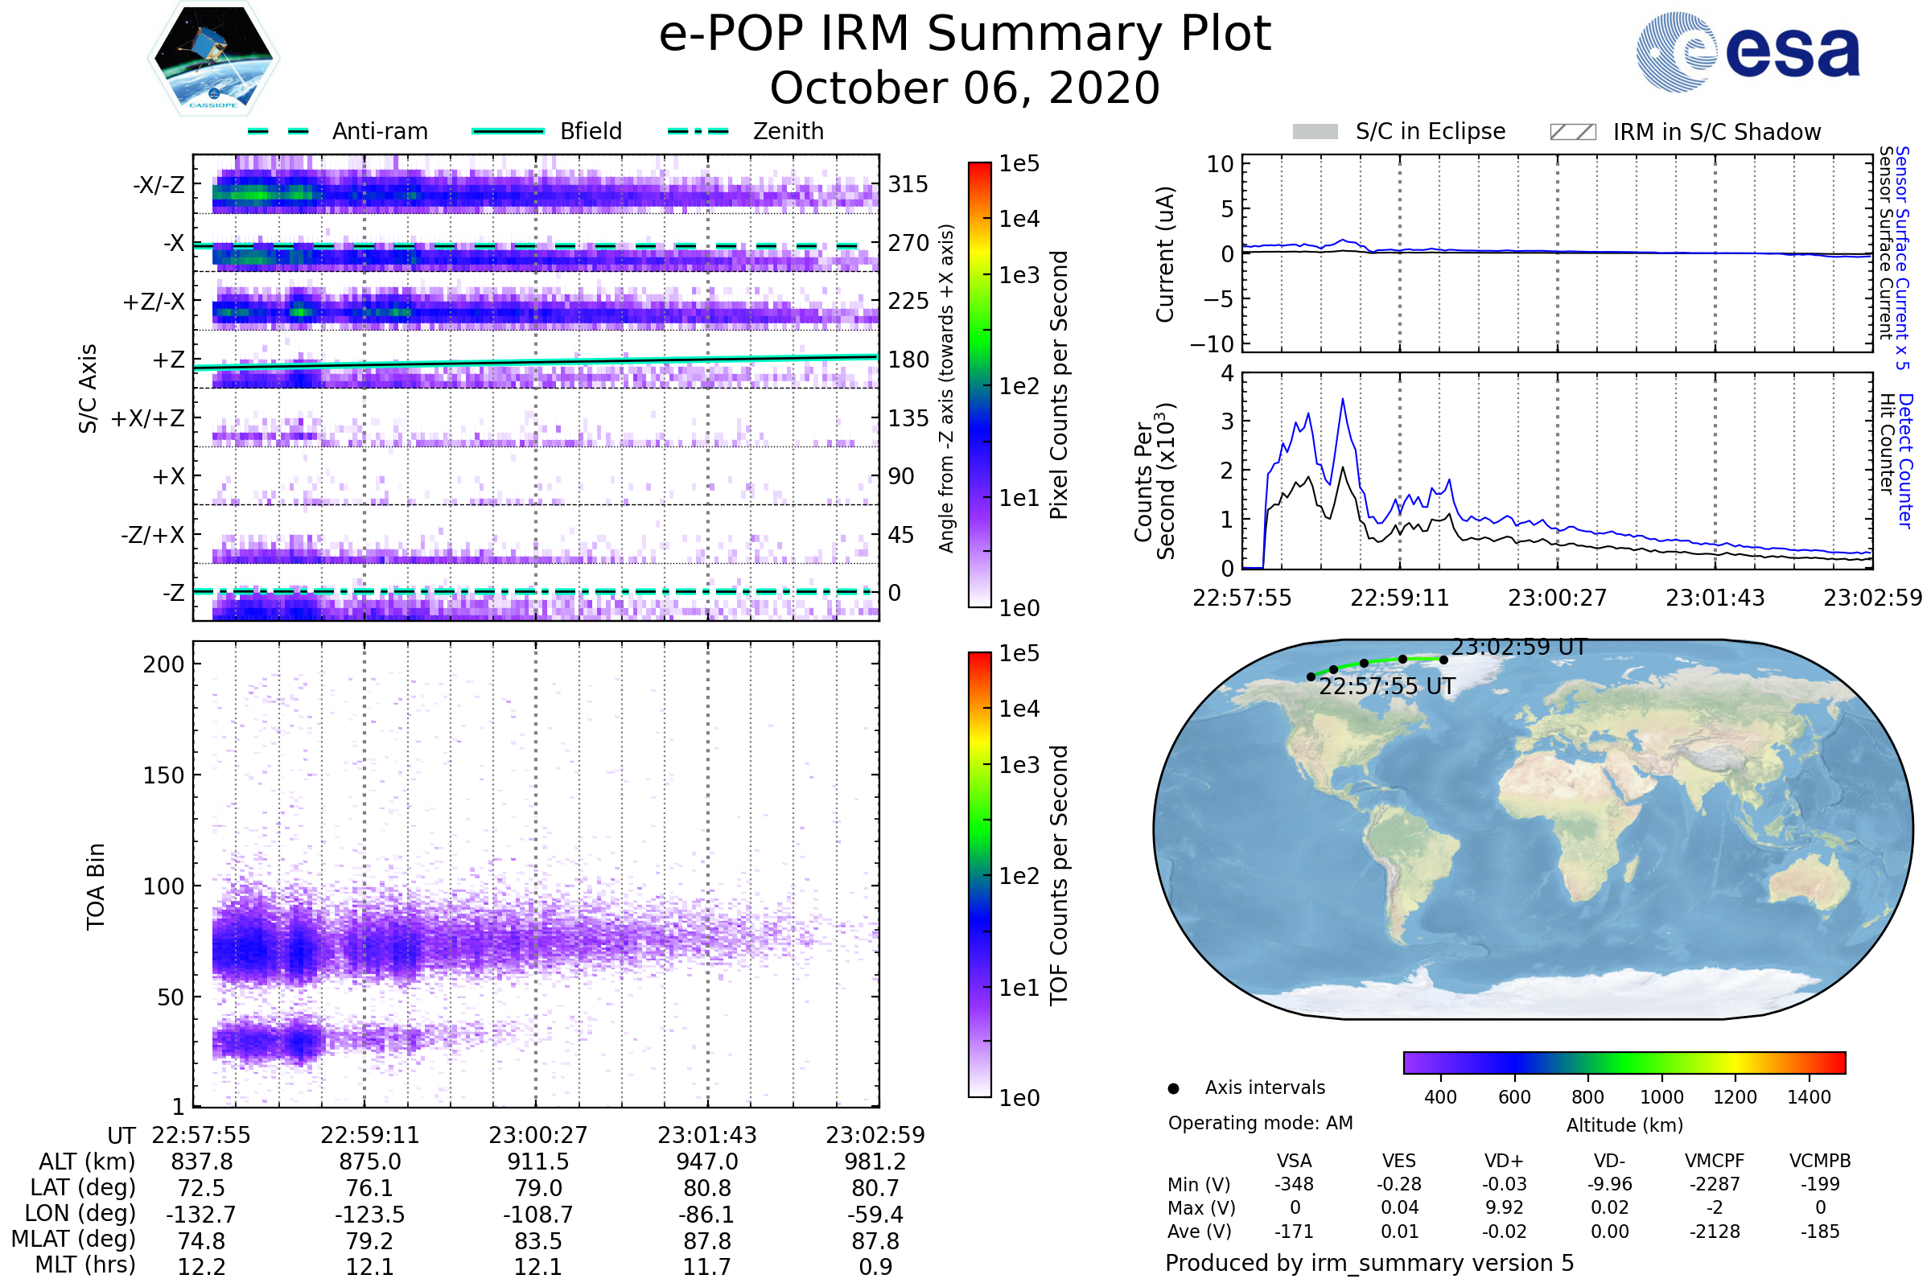Screen dimensions: 1931x1287
Task: Click the S/C in Eclipse gray legend patch
Action: coord(1315,132)
